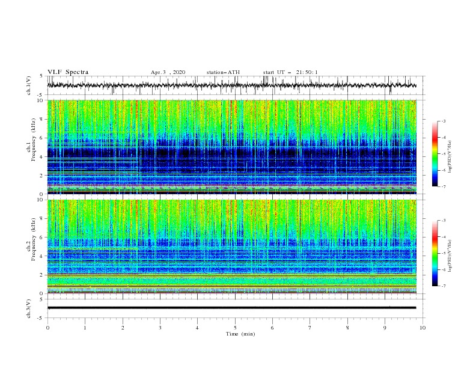Click the ch.3(V) black waveform trace
The height and width of the screenshot is (368, 476).
[x=232, y=308]
